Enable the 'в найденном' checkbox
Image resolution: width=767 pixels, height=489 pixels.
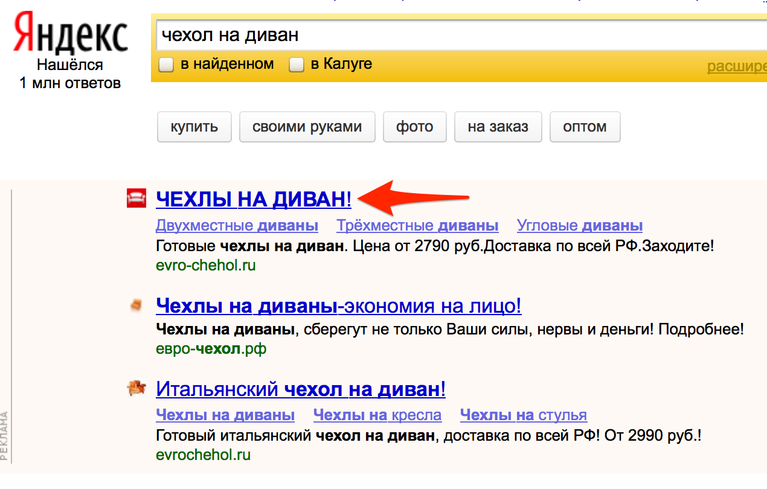166,65
